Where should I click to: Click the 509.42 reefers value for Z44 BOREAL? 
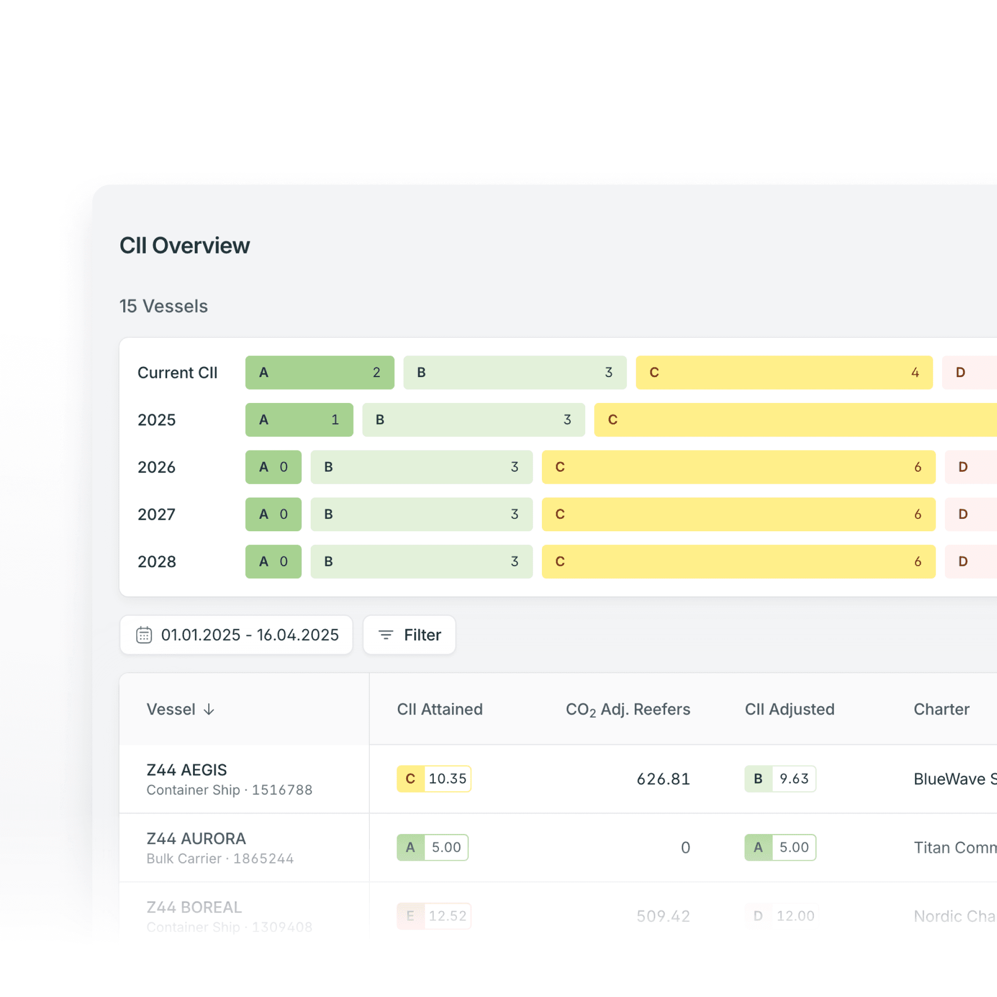pos(663,916)
